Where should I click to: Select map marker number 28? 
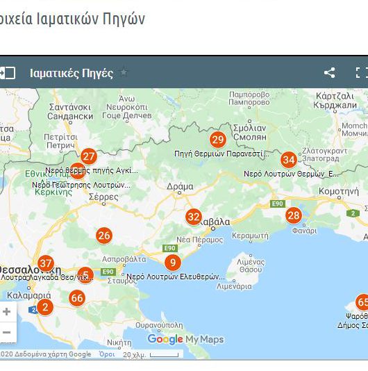(294, 215)
